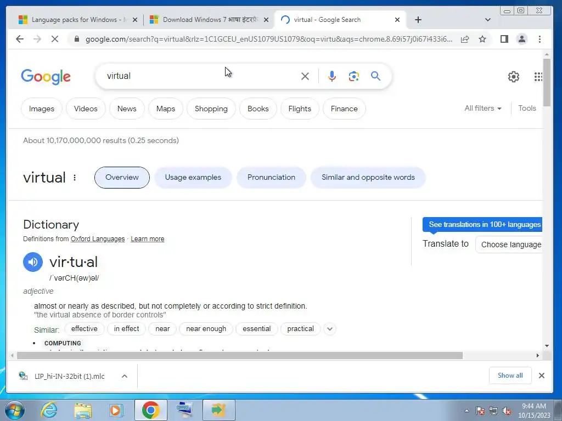Screen dimensions: 562x421
Task: Open a new tab with plus button
Action: (418, 20)
